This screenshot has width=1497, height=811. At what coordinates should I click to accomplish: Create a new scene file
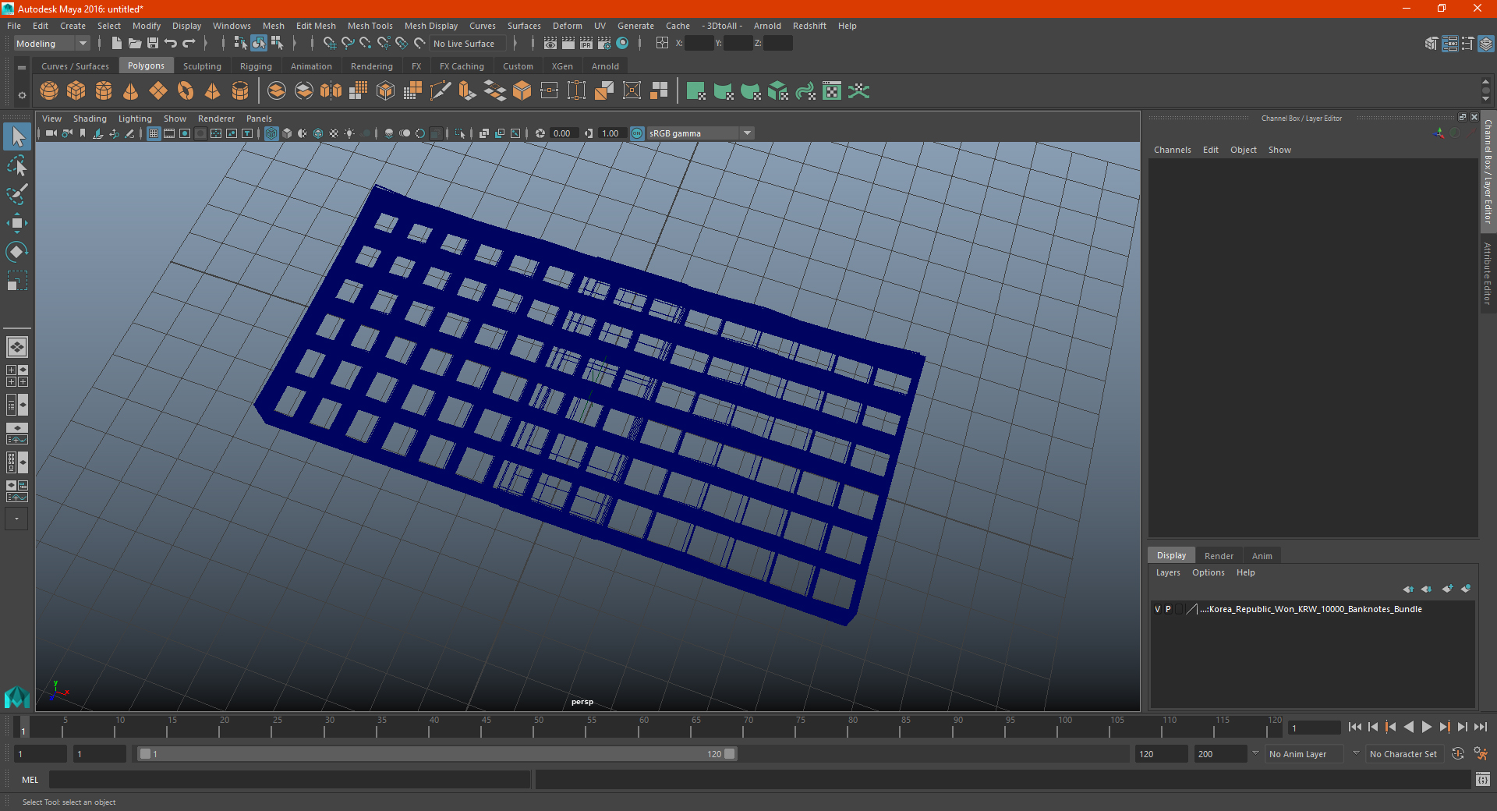pyautogui.click(x=117, y=44)
